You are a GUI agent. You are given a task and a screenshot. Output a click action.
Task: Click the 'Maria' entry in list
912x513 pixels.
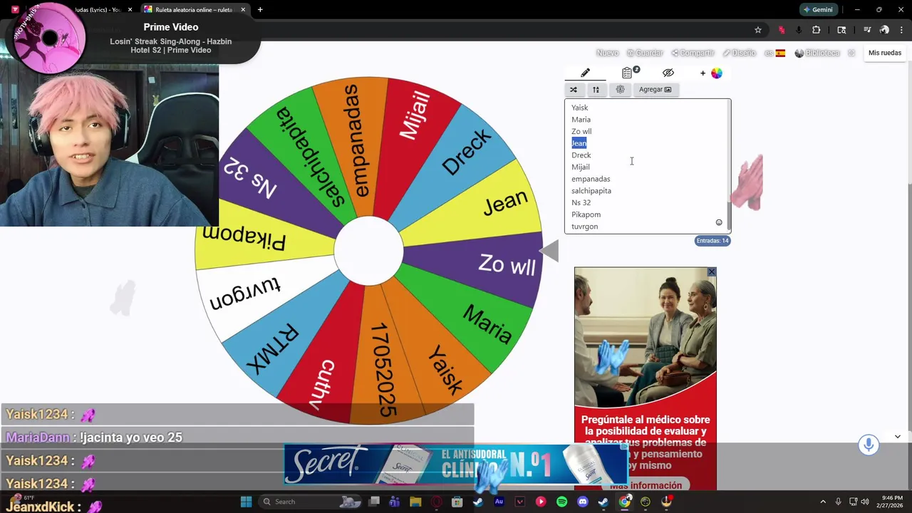pos(581,120)
